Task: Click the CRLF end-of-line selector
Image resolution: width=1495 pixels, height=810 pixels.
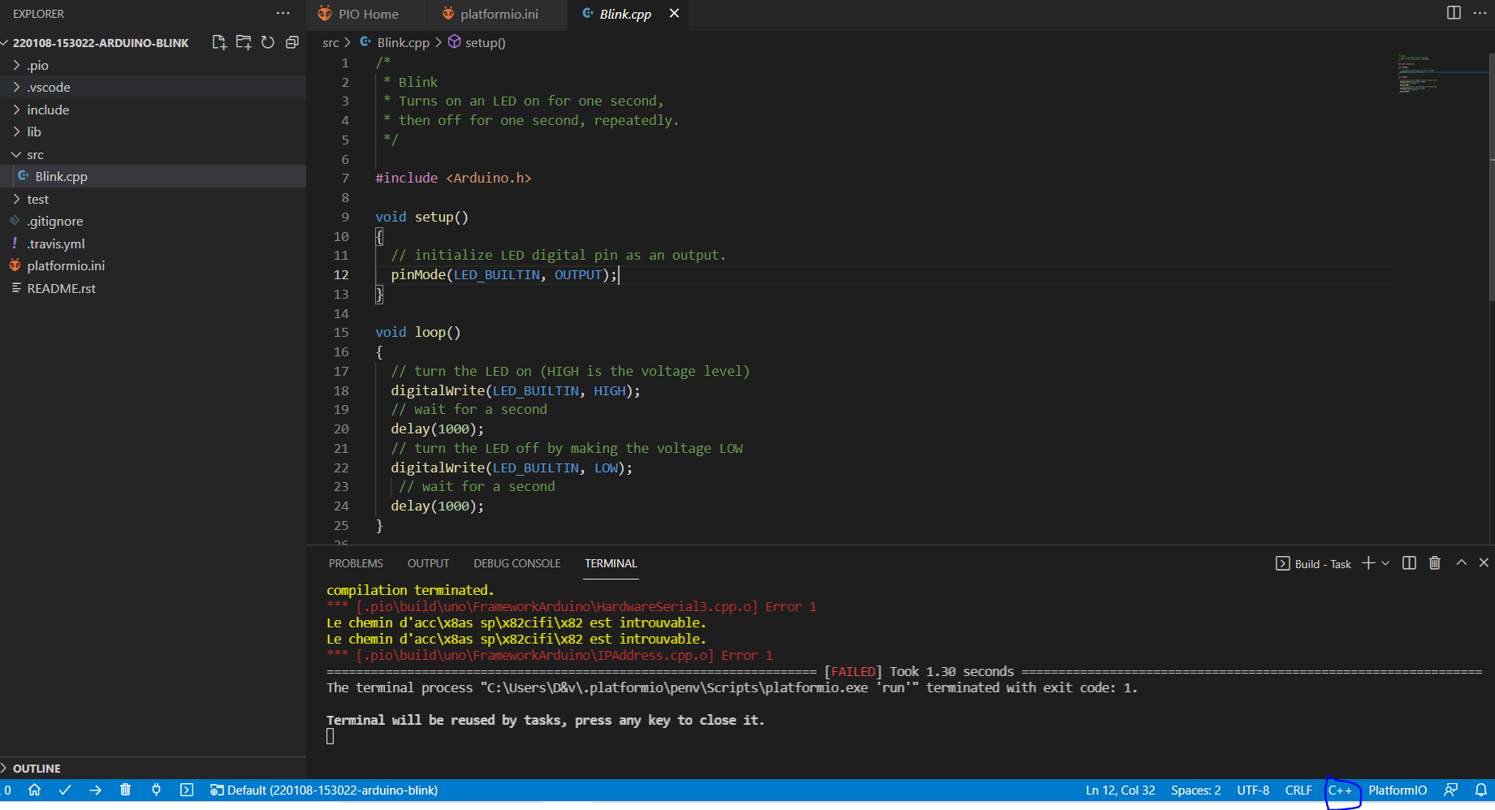Action: pos(1298,790)
